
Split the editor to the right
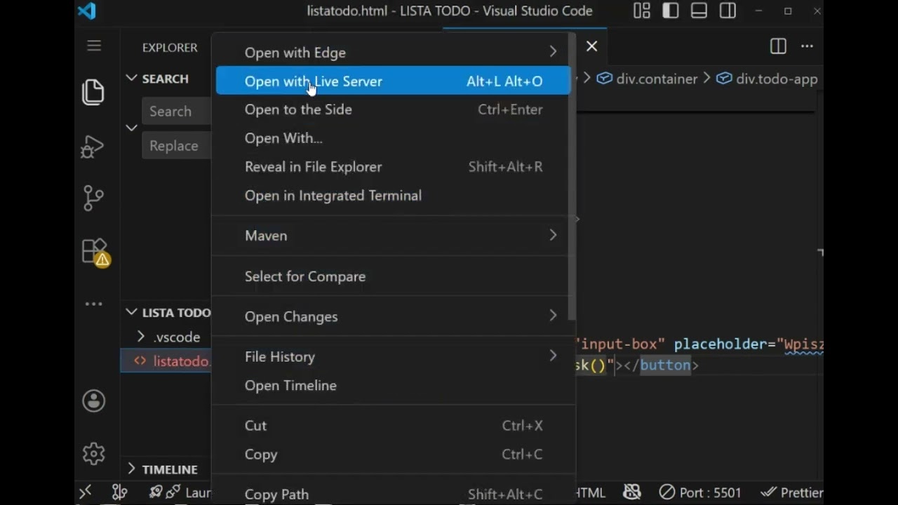(778, 46)
